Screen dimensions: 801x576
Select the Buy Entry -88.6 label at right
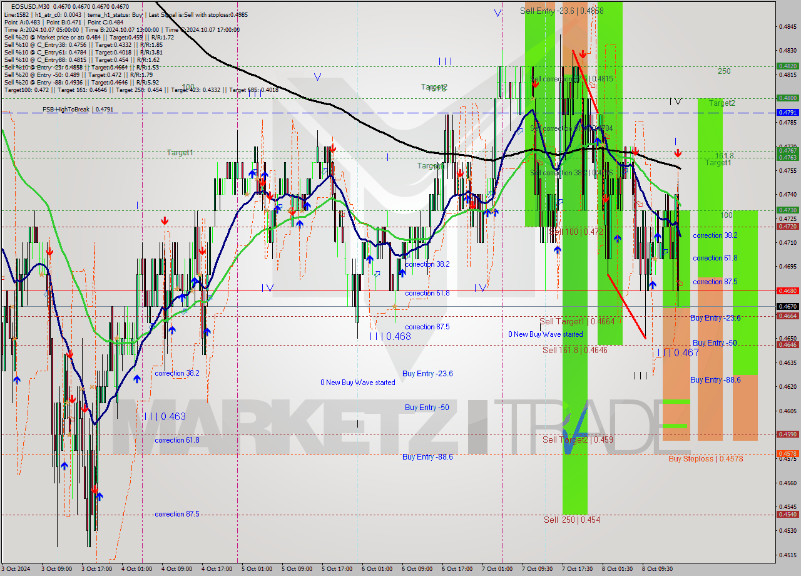pyautogui.click(x=715, y=380)
